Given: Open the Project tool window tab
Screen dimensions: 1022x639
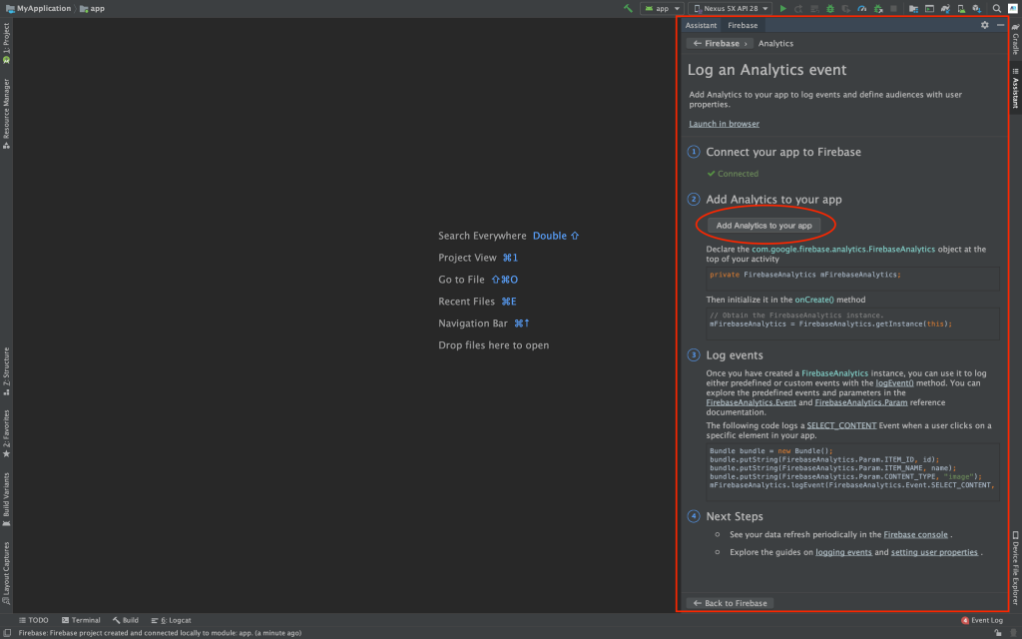Looking at the screenshot, I should pos(7,43).
